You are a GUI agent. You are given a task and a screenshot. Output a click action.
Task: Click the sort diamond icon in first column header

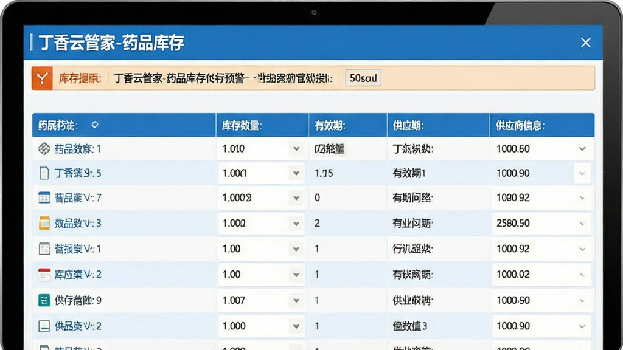pos(94,125)
